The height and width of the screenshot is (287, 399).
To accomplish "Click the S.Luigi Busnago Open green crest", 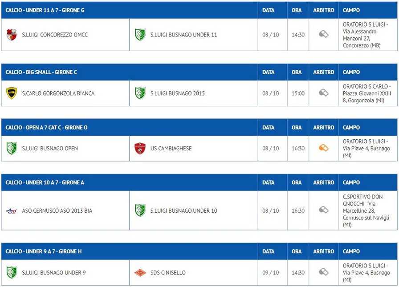I will (12, 149).
